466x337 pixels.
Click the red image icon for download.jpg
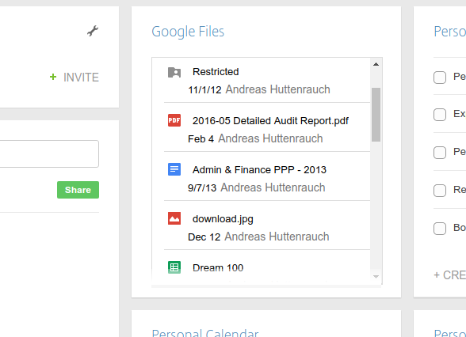174,218
